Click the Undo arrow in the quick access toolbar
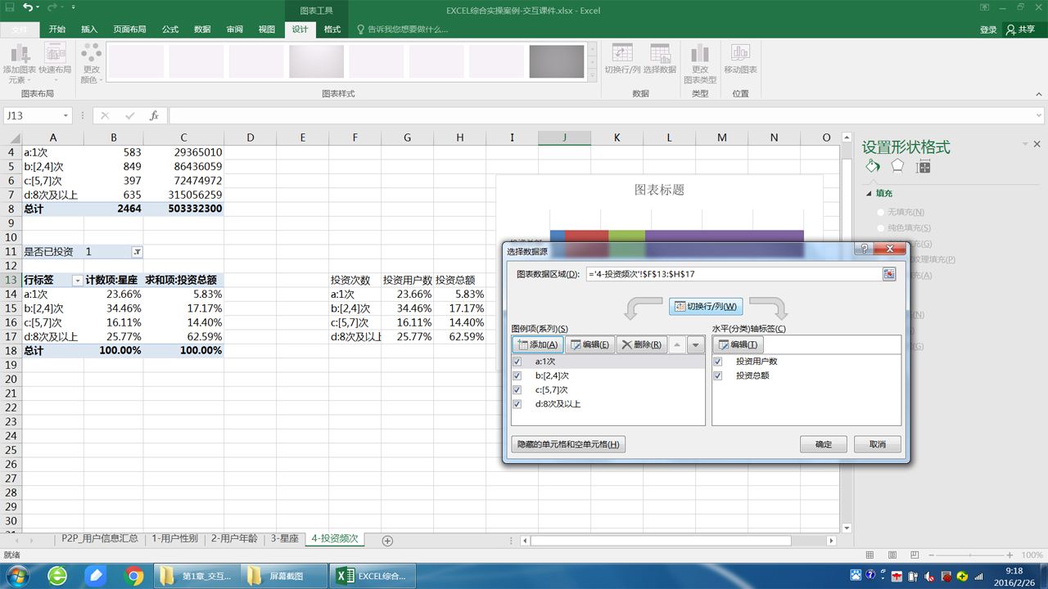This screenshot has height=589, width=1048. [x=28, y=7]
